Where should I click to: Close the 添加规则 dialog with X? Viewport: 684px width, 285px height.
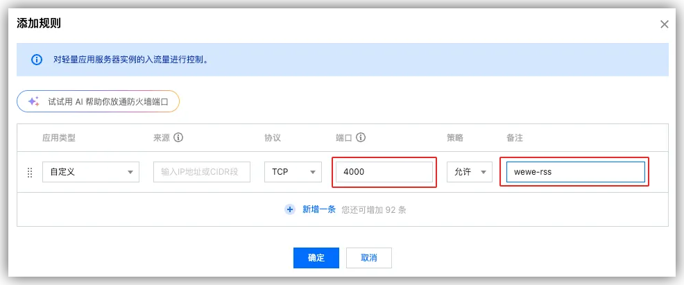[664, 24]
